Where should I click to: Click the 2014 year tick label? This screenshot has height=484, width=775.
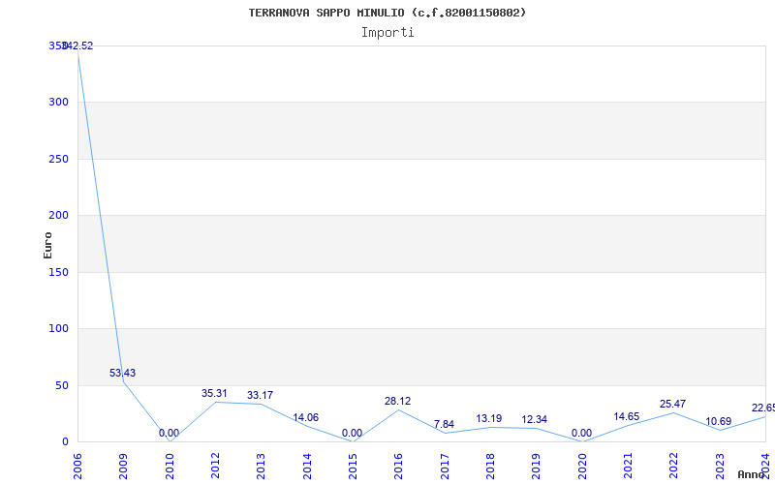click(x=307, y=467)
